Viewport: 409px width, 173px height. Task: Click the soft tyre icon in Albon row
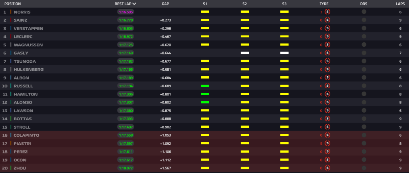pos(328,78)
